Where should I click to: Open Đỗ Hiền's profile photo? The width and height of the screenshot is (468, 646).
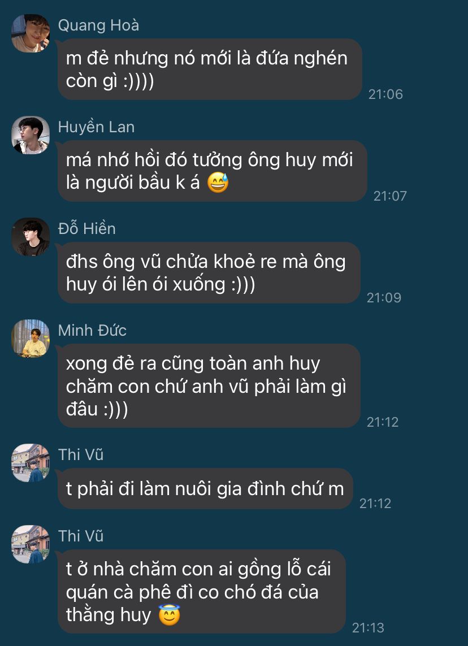[31, 237]
